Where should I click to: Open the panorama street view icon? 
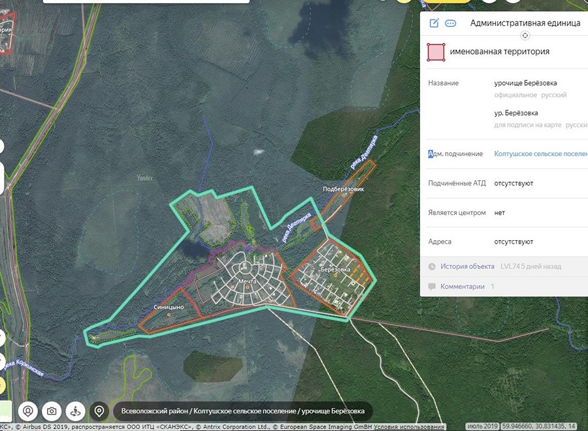point(76,411)
